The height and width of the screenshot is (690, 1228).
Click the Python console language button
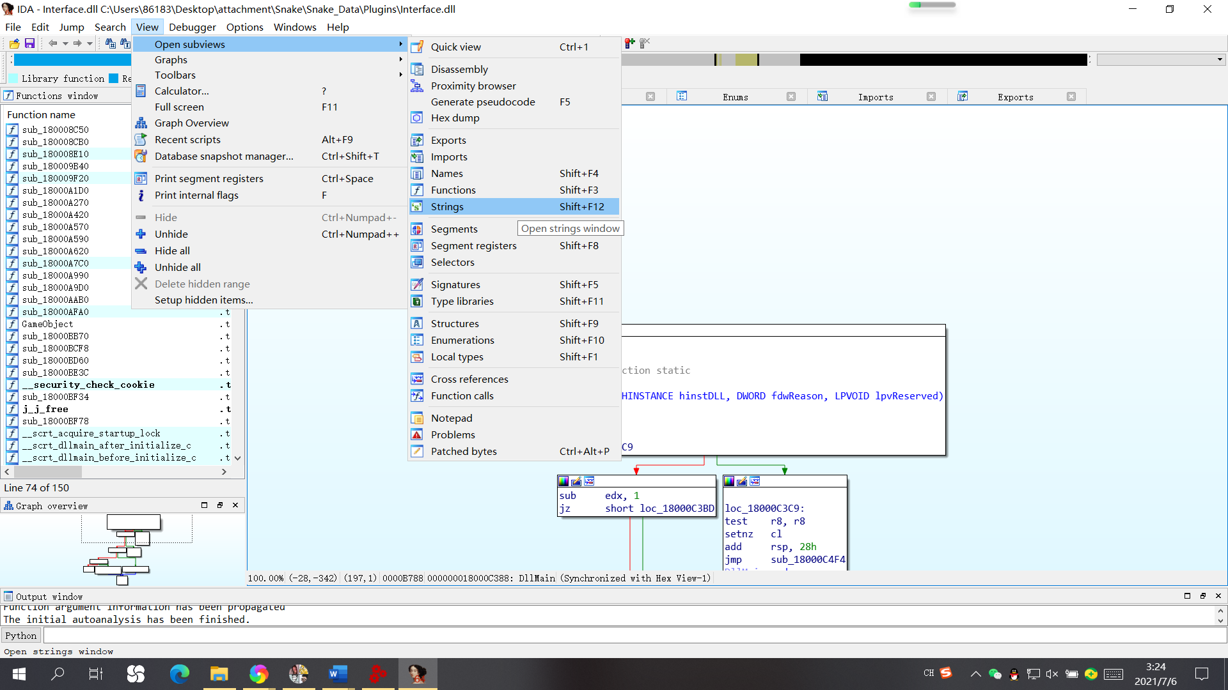[20, 636]
